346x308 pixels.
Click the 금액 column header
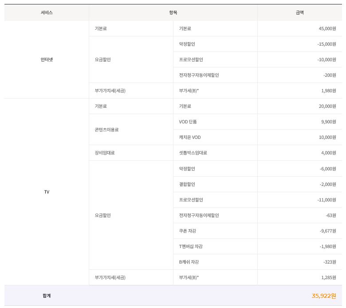tap(299, 12)
